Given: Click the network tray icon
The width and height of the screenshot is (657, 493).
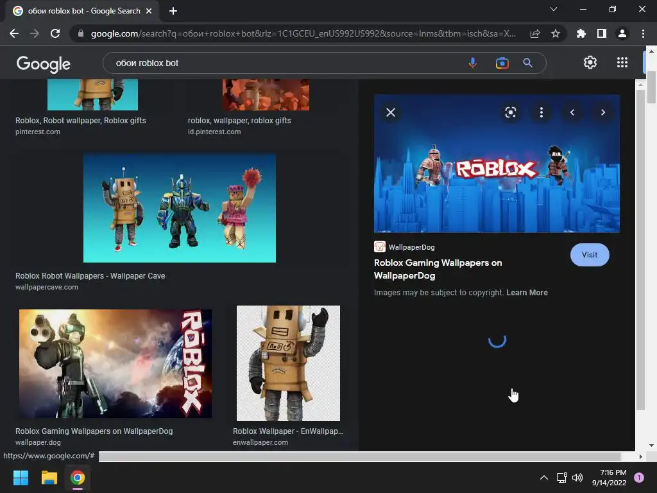Looking at the screenshot, I should coord(561,478).
